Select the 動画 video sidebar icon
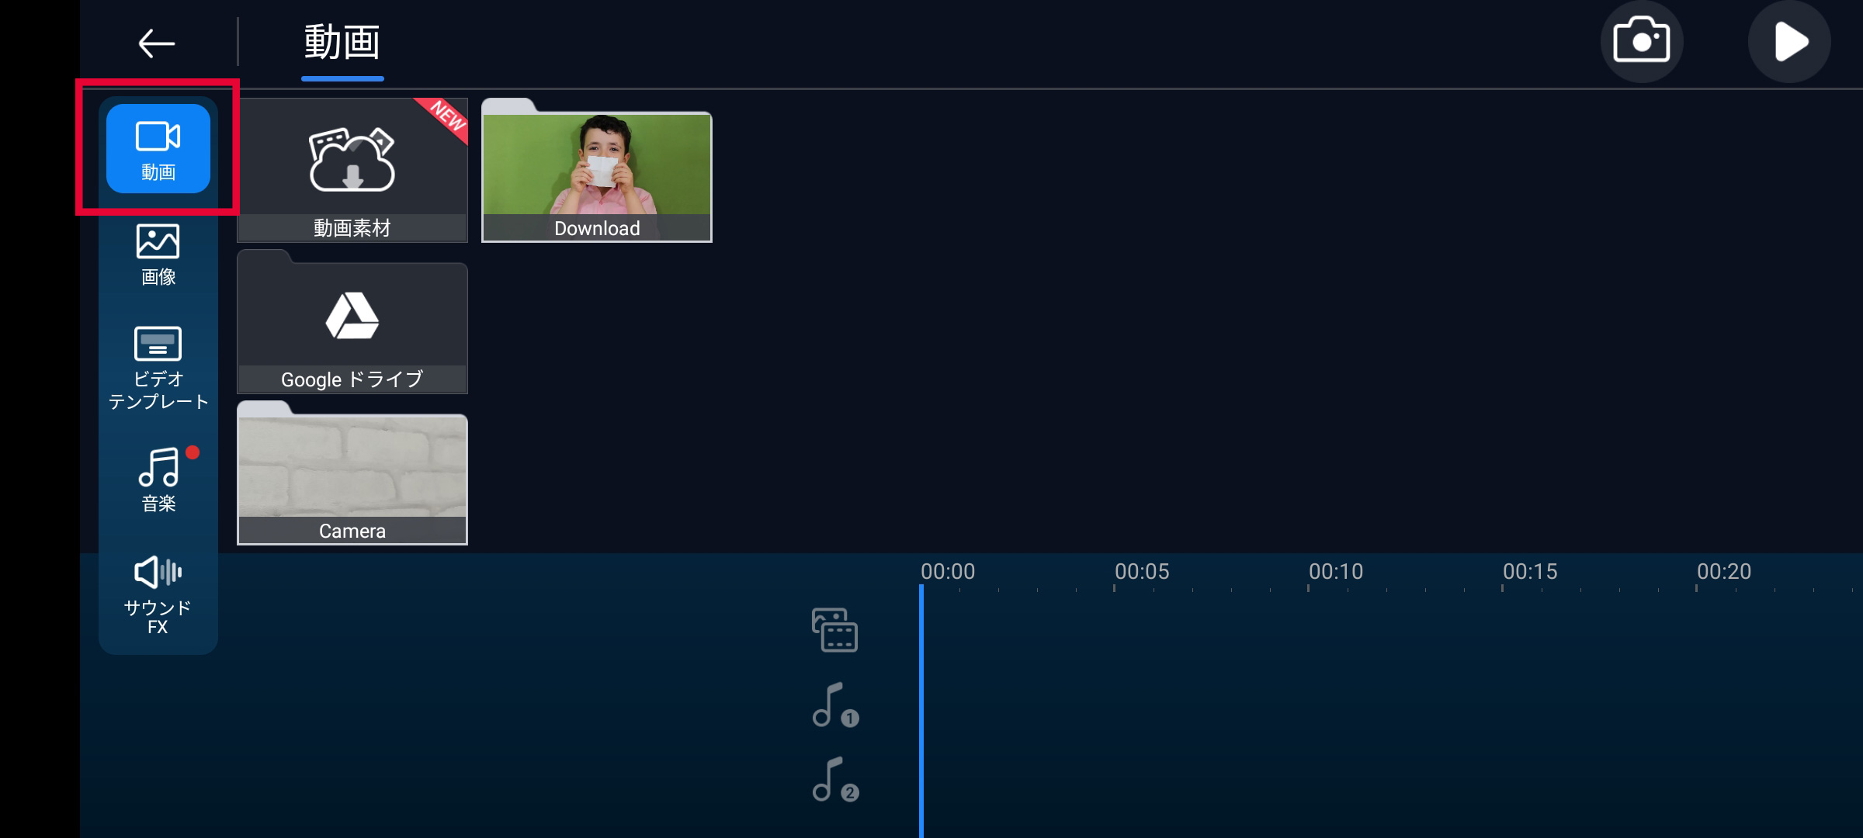The height and width of the screenshot is (838, 1863). pyautogui.click(x=158, y=148)
